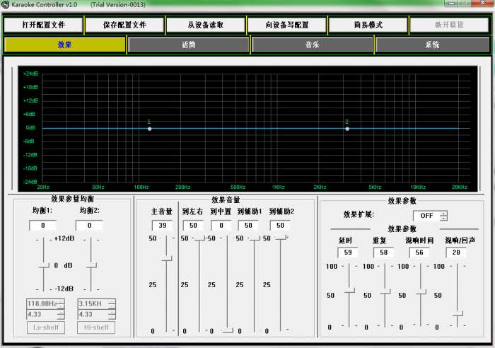
Task: Click the 主音量 slider handle
Action: pyautogui.click(x=166, y=260)
